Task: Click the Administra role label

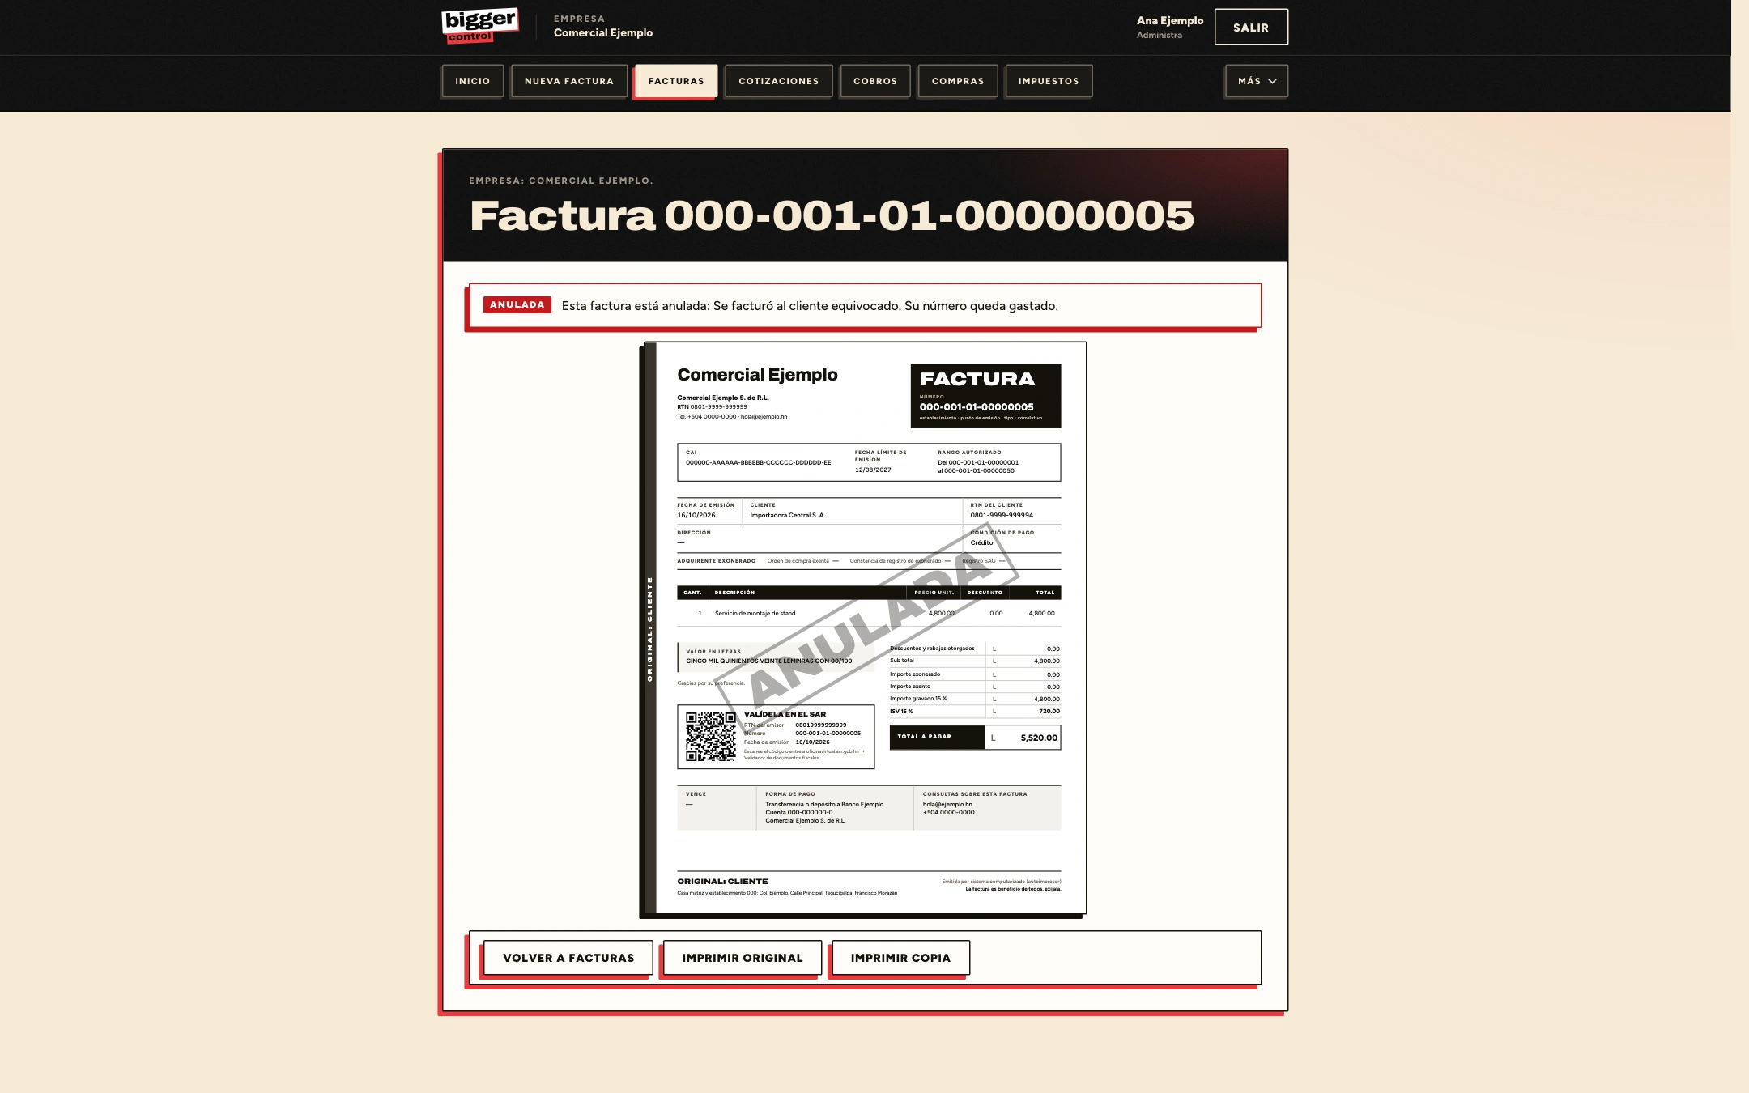Action: (1159, 36)
